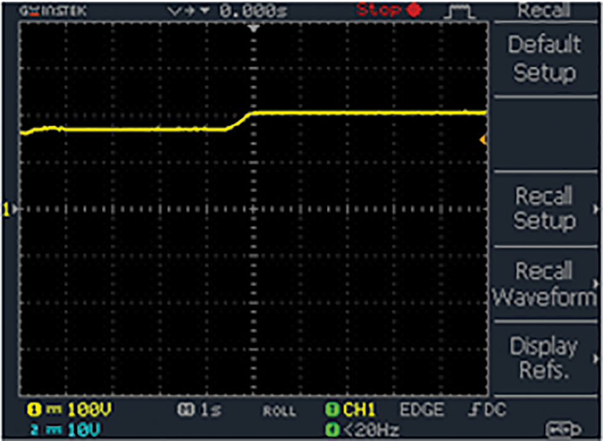Viewport: 603px width, 441px height.
Task: Click the yellow waveform trace
Action: pyautogui.click(x=369, y=112)
